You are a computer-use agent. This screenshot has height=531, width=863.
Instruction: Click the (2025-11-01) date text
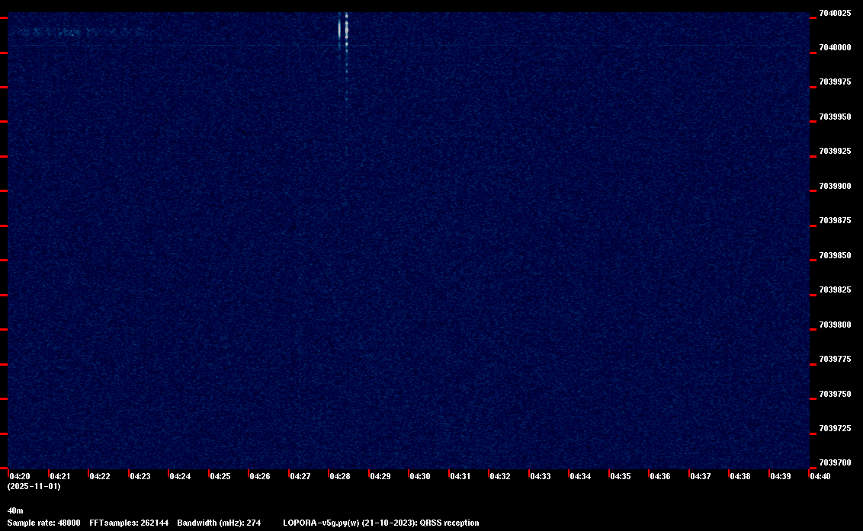click(x=34, y=486)
